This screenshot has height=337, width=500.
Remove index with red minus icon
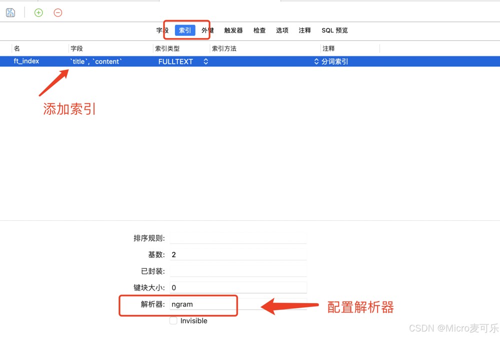[x=57, y=13]
